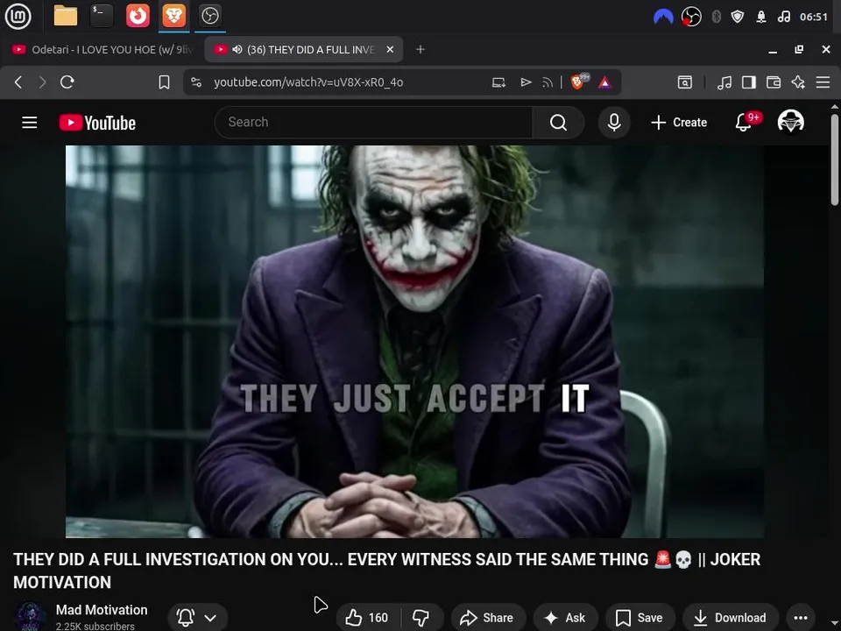This screenshot has height=631, width=841.
Task: Save video to playlist
Action: click(640, 618)
